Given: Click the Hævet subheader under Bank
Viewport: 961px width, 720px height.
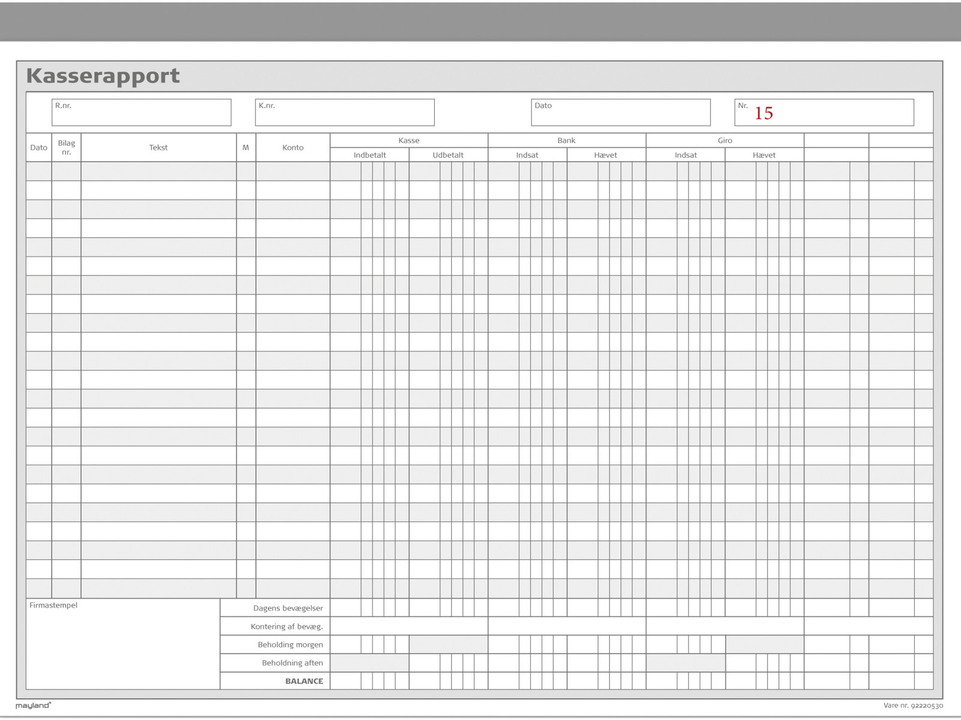Looking at the screenshot, I should [x=605, y=155].
